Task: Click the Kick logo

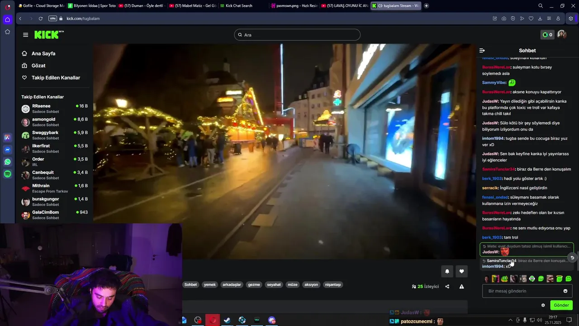Action: pos(49,35)
